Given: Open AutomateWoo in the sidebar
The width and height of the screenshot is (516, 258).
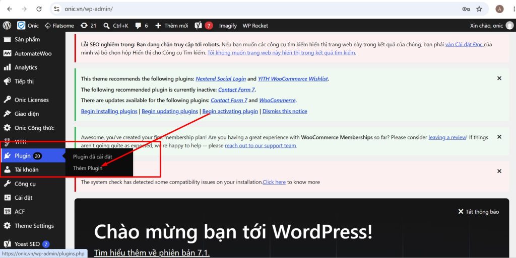Looking at the screenshot, I should click(33, 53).
